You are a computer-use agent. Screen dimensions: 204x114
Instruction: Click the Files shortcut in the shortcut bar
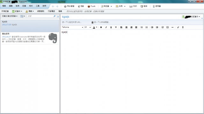[x=60, y=11]
